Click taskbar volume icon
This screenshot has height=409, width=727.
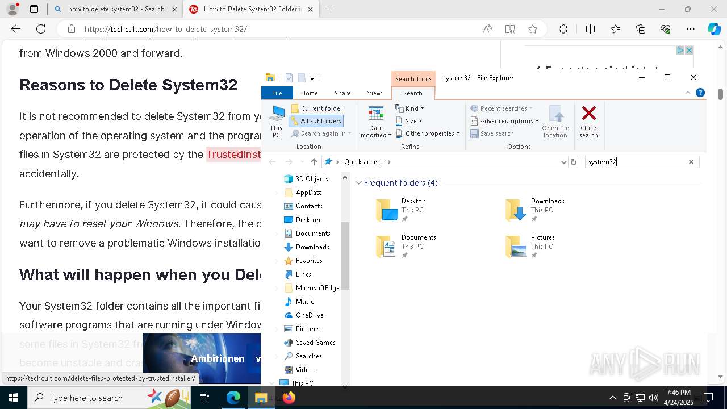click(654, 398)
